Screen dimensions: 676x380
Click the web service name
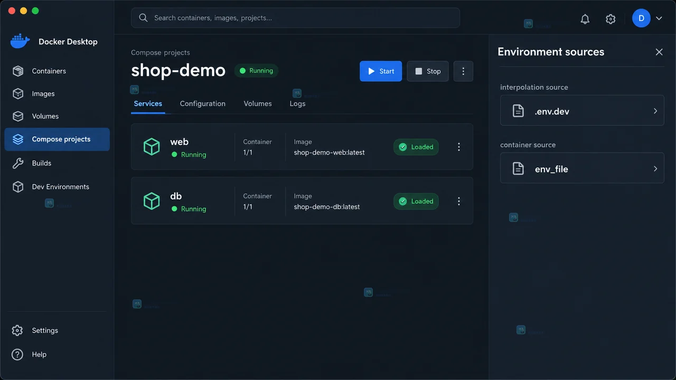pyautogui.click(x=179, y=141)
